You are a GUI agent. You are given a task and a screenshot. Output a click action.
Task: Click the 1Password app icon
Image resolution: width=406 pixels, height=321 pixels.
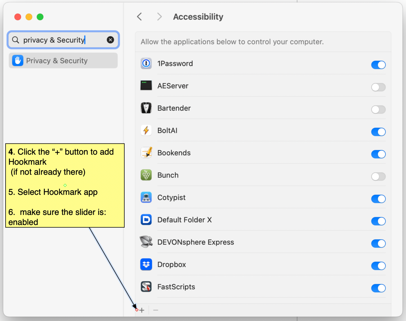(x=146, y=63)
